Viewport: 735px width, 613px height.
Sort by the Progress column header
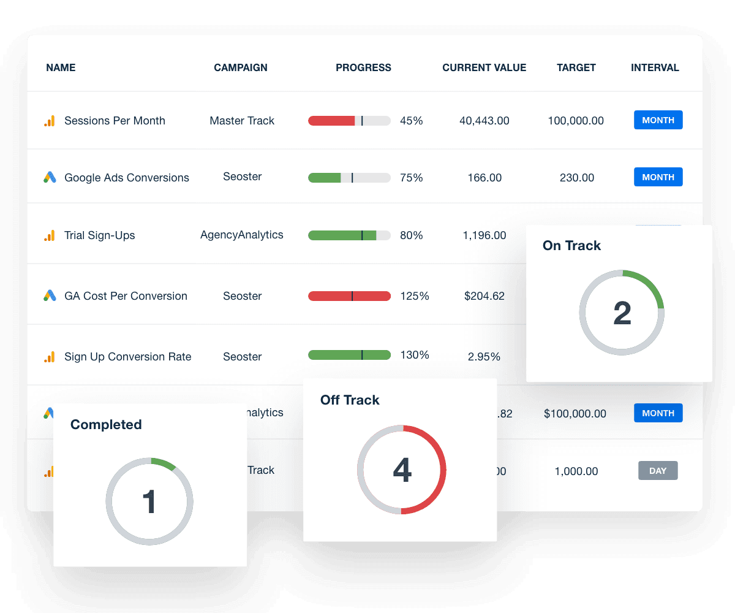(363, 68)
